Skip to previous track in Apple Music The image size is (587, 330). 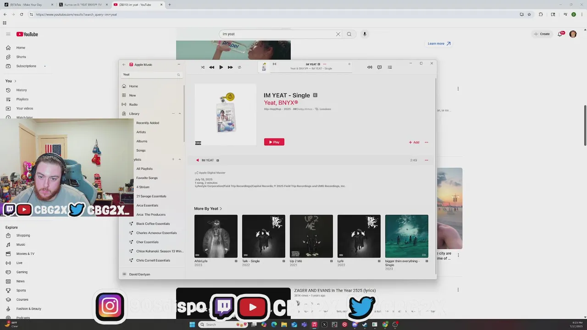coord(211,67)
